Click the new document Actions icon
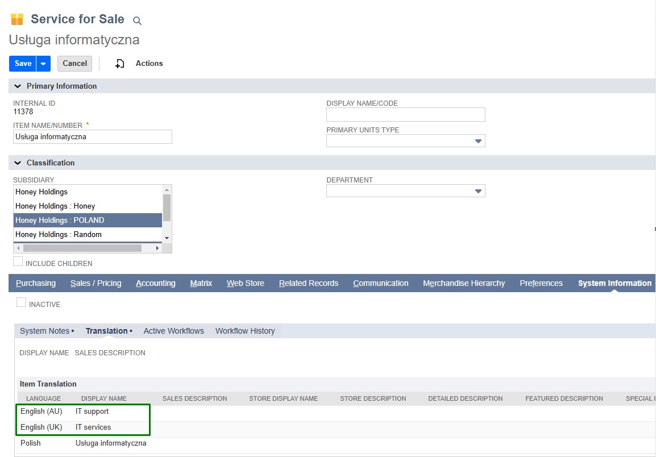The width and height of the screenshot is (656, 457). point(119,64)
